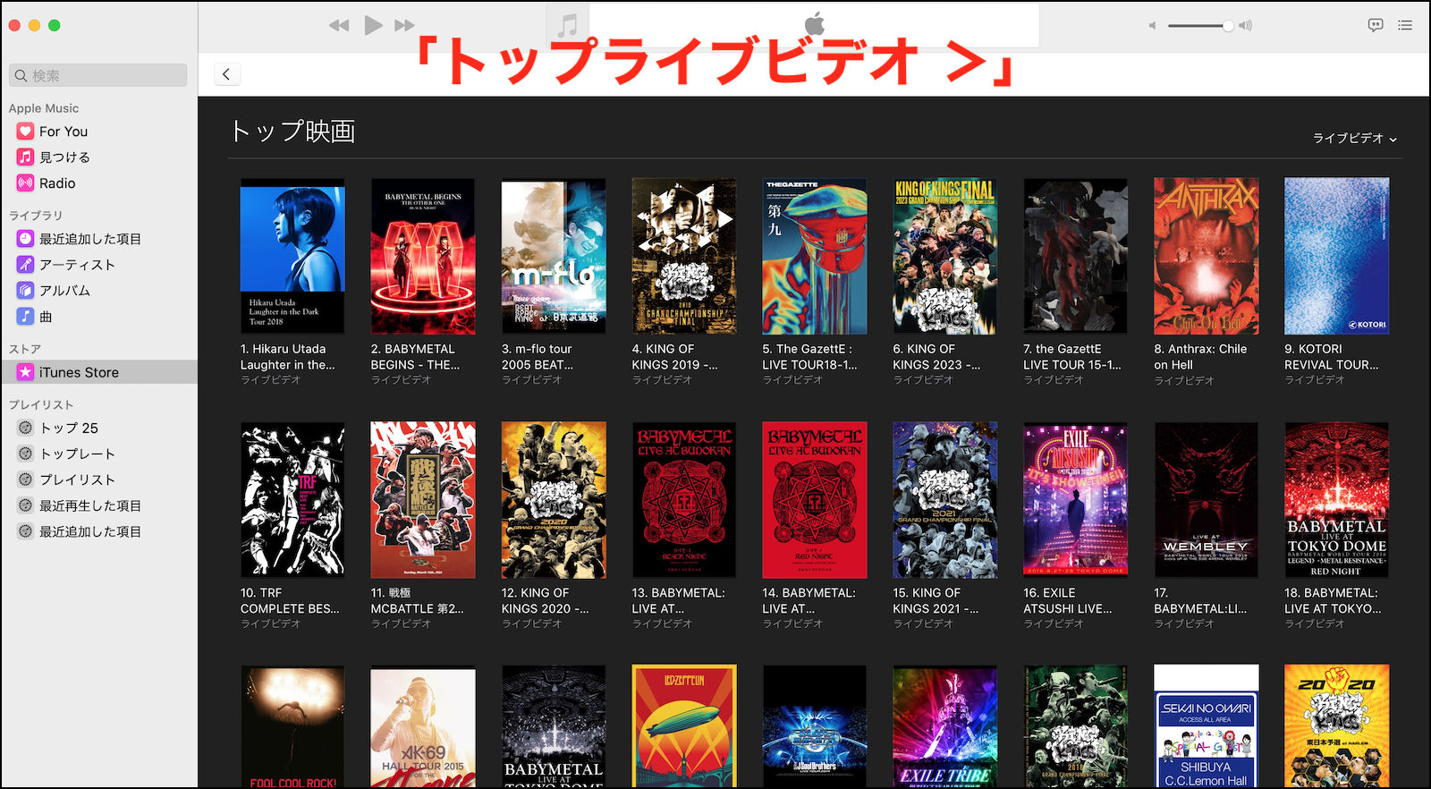Open トップ 25 playlist

(98, 428)
